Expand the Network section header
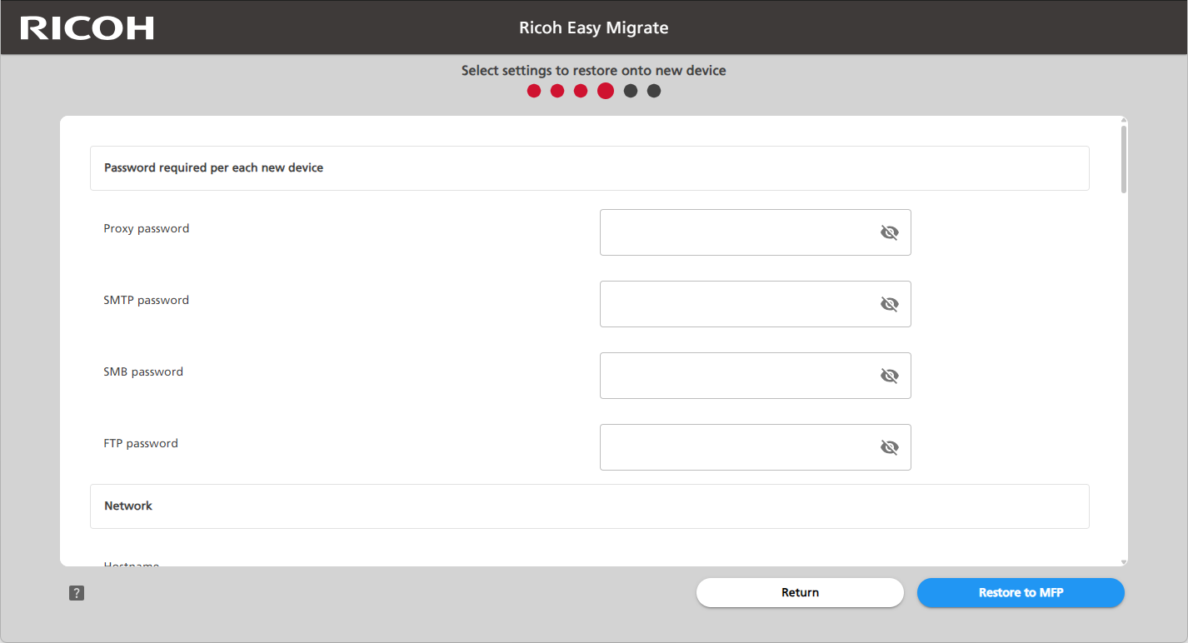1188x643 pixels. (x=589, y=506)
